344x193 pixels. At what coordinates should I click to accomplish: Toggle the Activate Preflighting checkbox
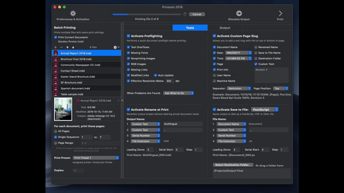(x=129, y=35)
